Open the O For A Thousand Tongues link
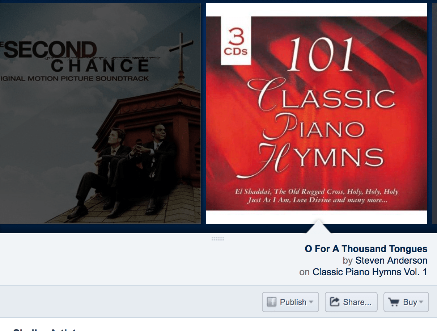This screenshot has height=331, width=437. 366,249
